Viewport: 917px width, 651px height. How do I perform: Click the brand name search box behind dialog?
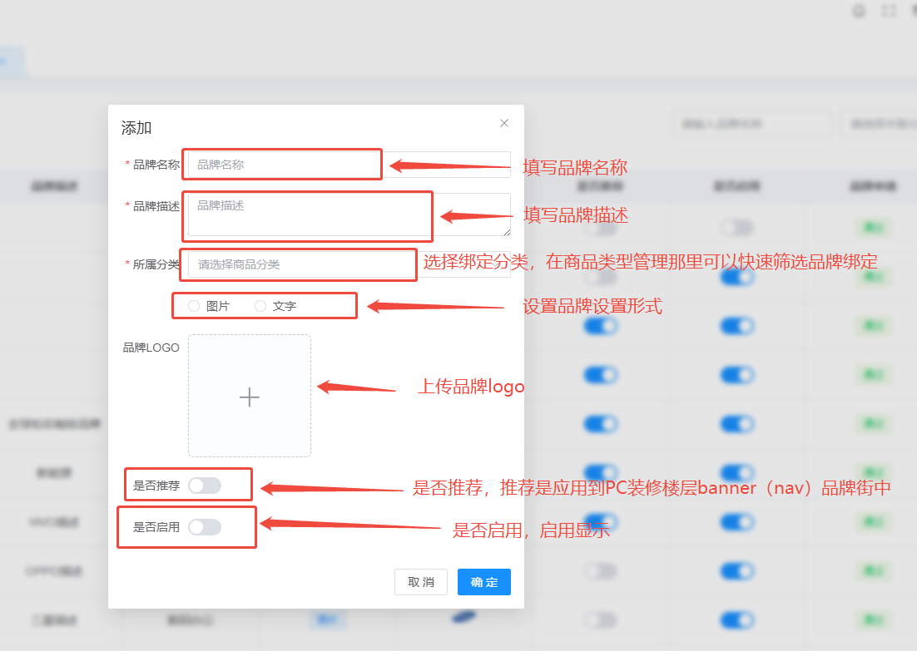[x=751, y=124]
